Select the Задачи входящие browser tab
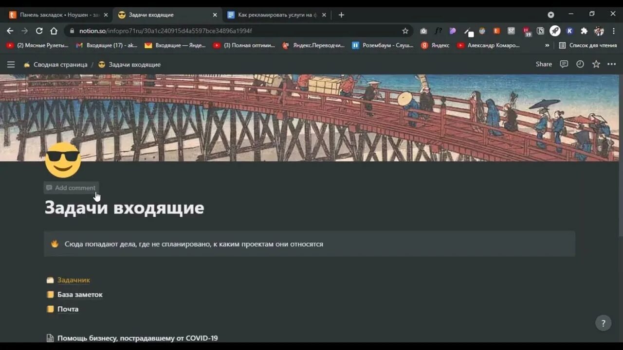This screenshot has height=350, width=623. pos(167,15)
